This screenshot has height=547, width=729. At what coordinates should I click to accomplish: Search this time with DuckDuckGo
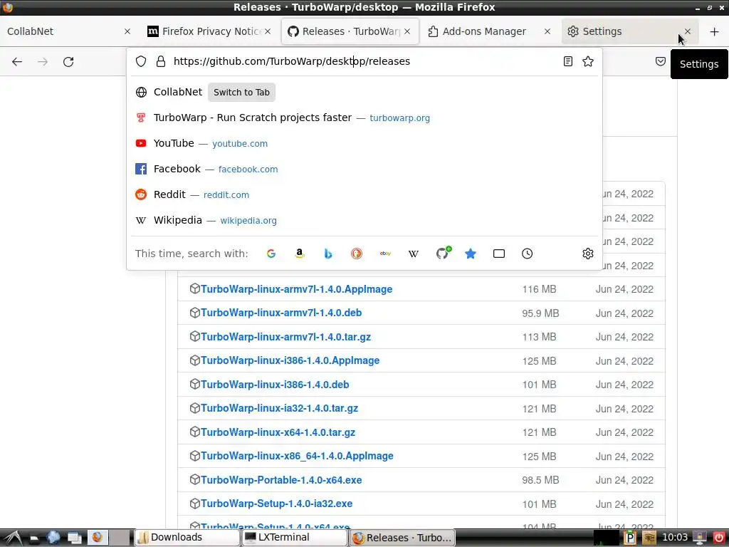[x=357, y=254]
